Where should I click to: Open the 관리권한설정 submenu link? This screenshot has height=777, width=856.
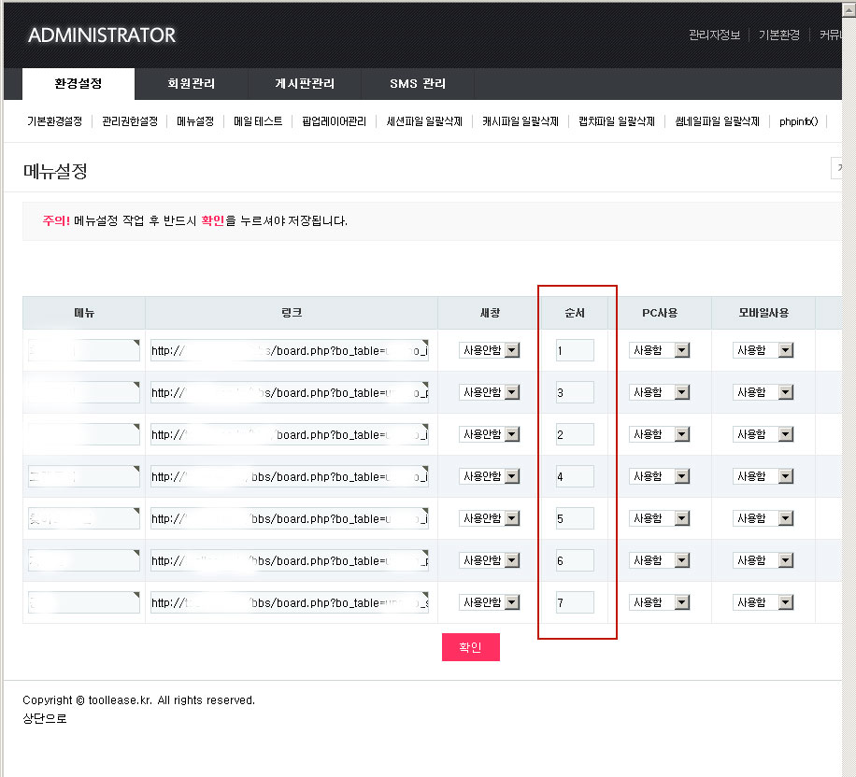130,121
